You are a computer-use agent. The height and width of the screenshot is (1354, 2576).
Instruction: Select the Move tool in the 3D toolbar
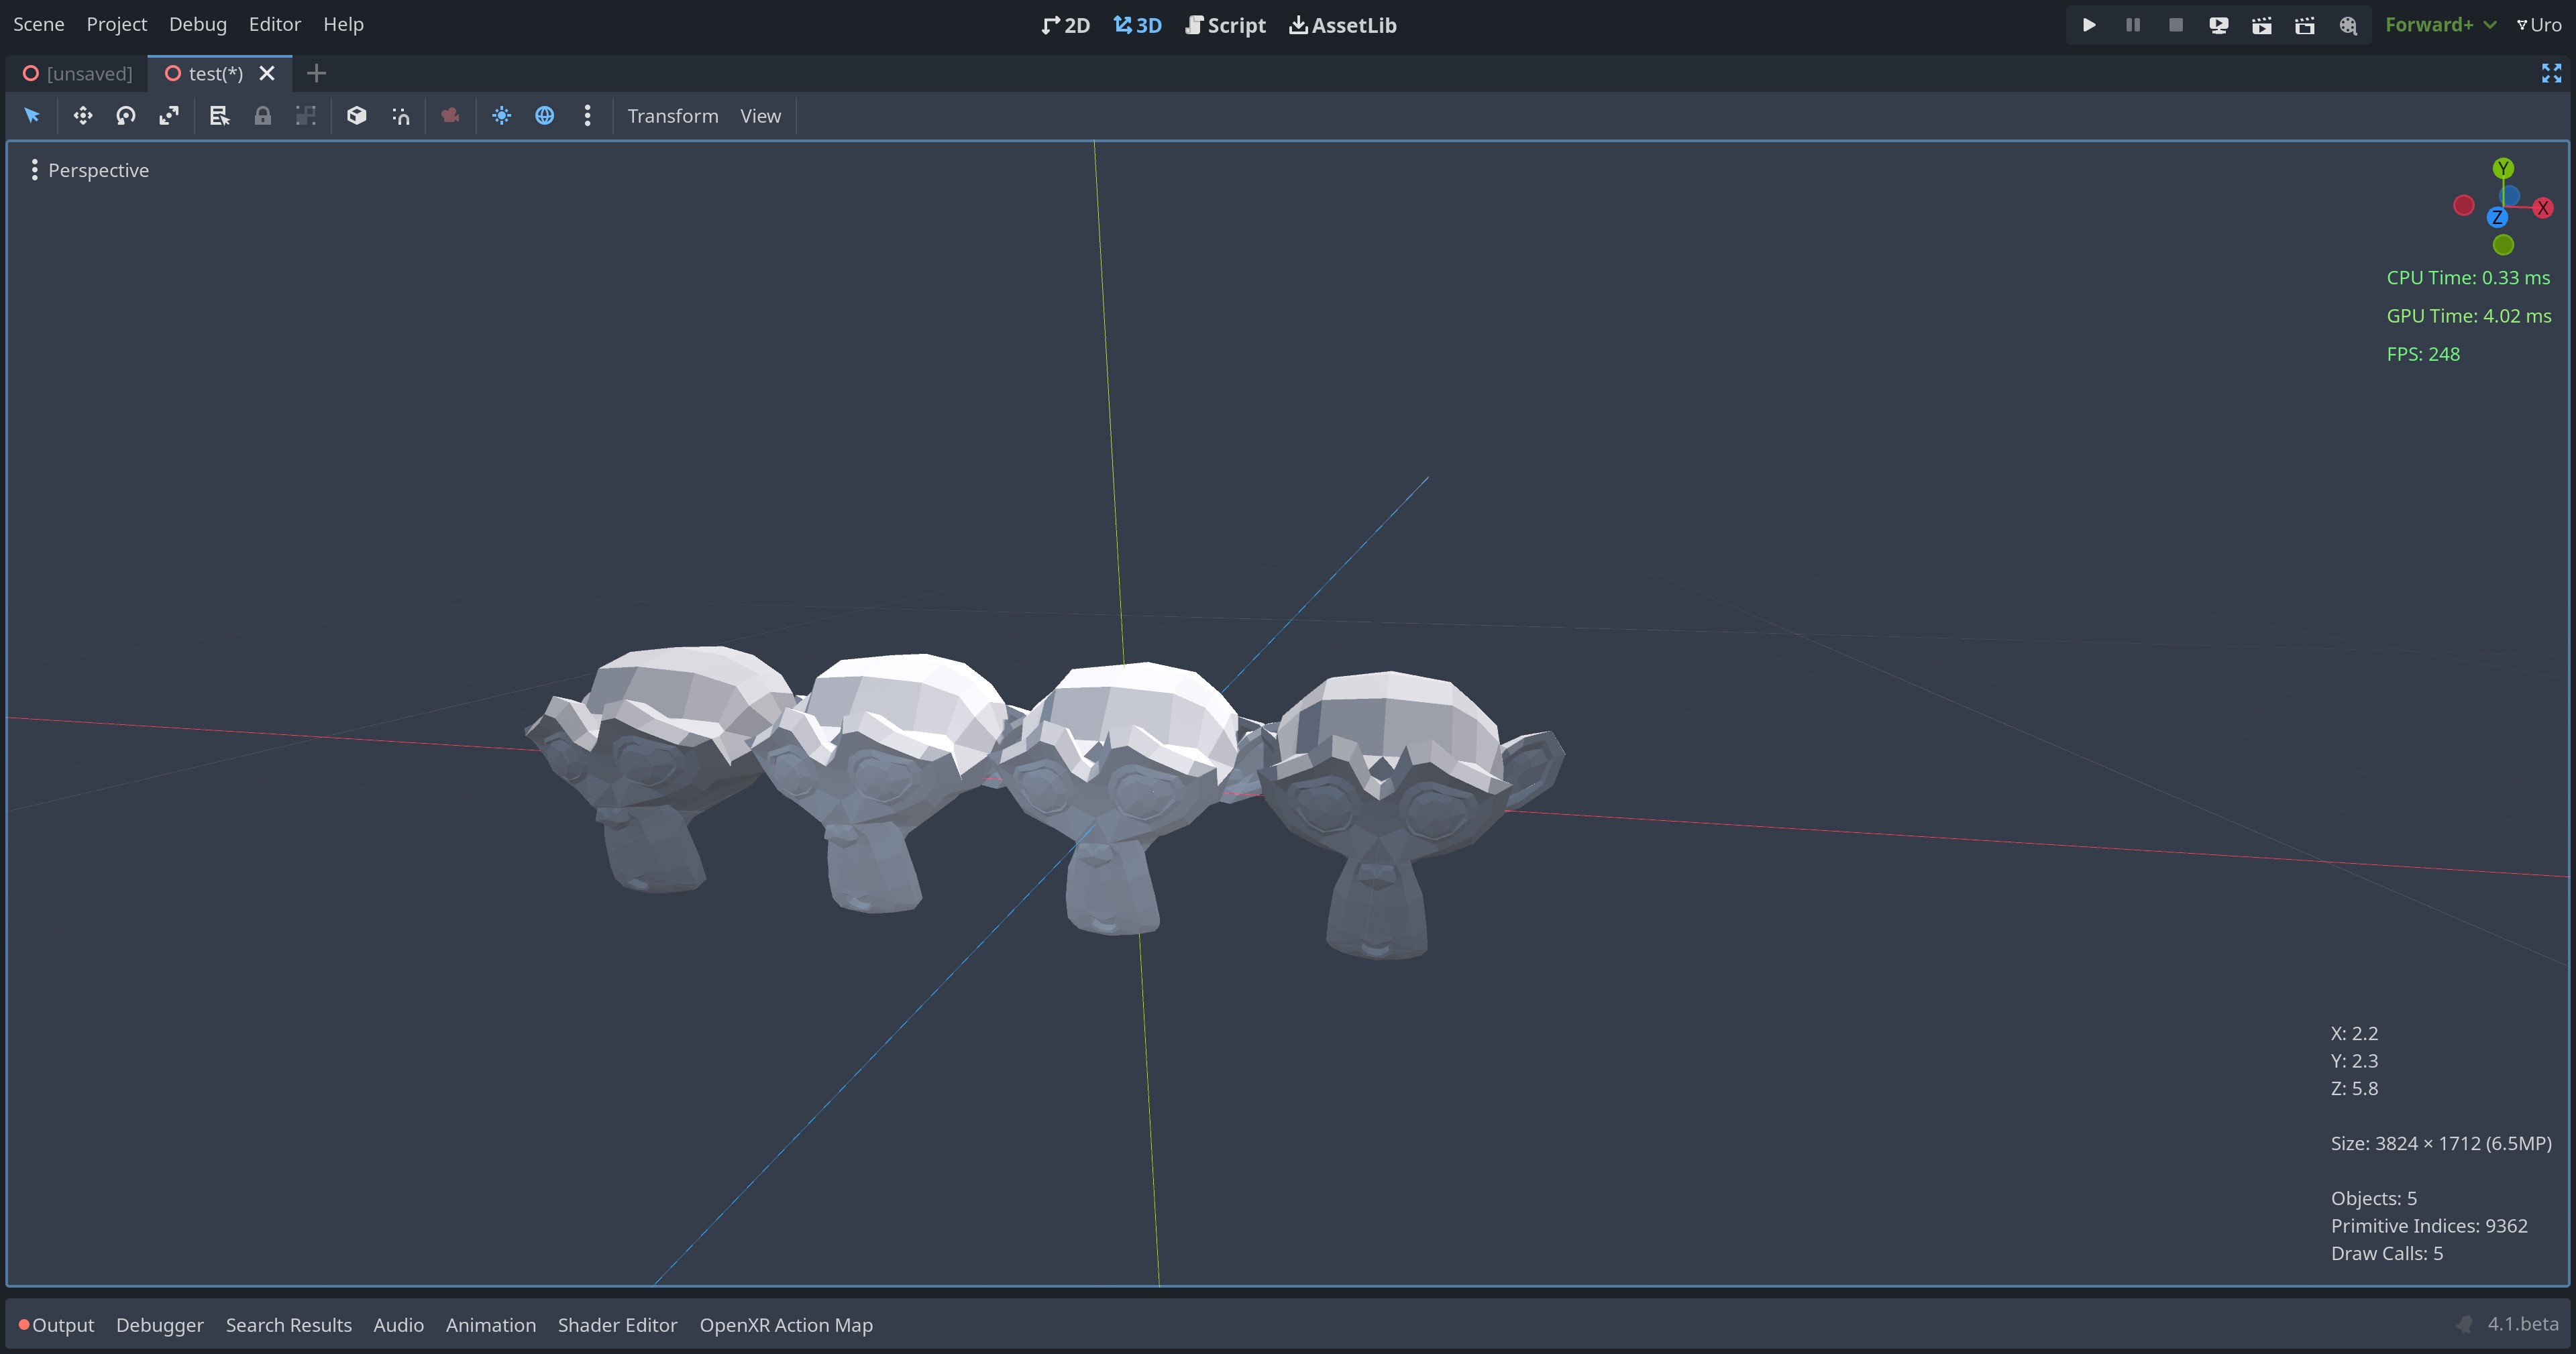82,115
